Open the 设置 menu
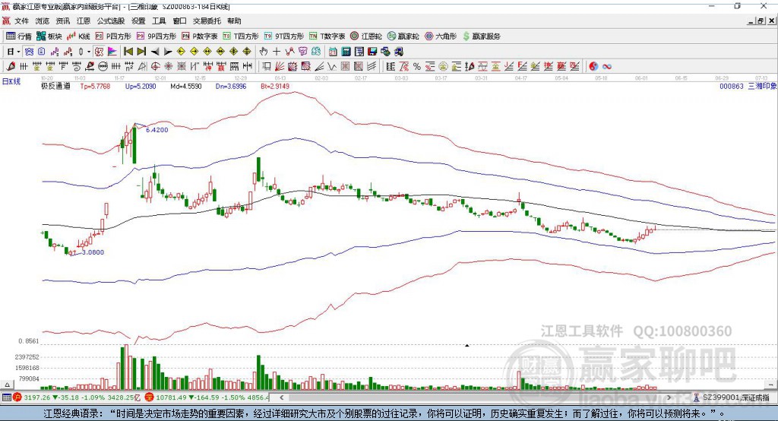Image resolution: width=778 pixels, height=421 pixels. point(138,21)
